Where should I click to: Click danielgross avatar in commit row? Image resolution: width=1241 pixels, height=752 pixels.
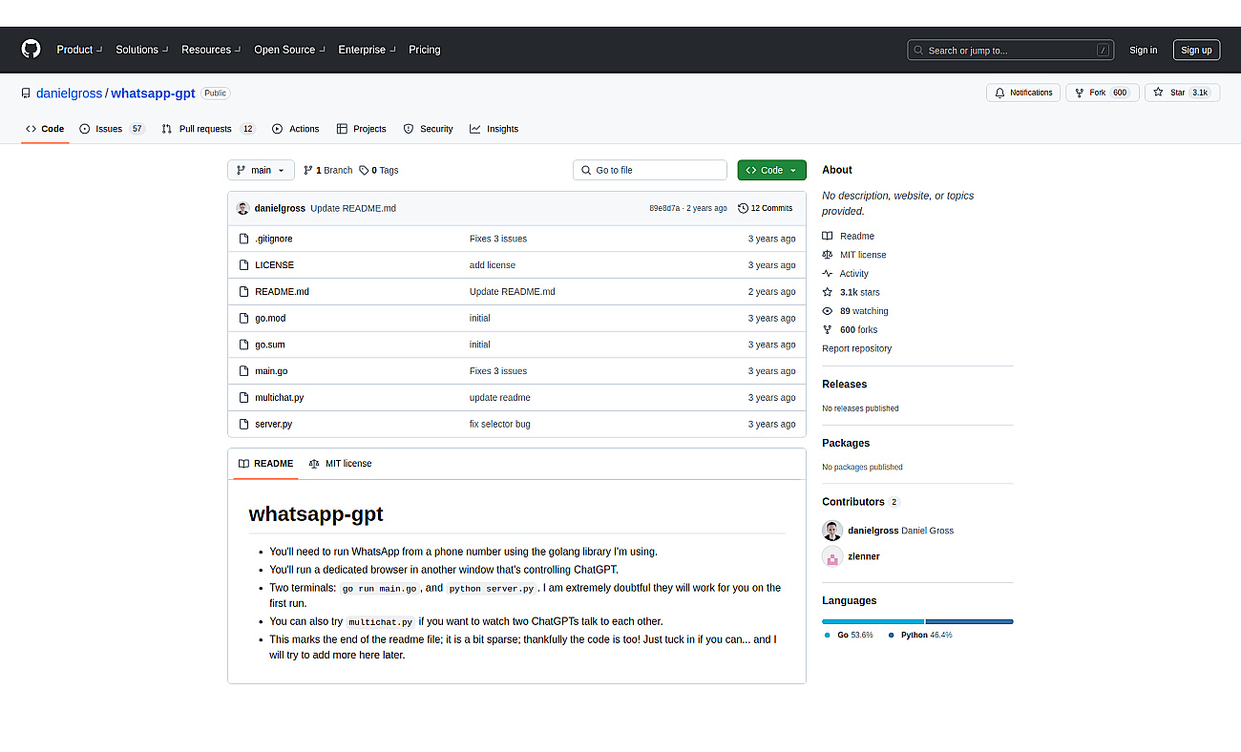click(x=243, y=208)
